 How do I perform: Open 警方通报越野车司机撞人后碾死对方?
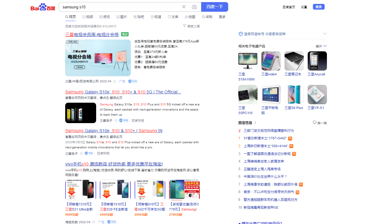coord(270,200)
